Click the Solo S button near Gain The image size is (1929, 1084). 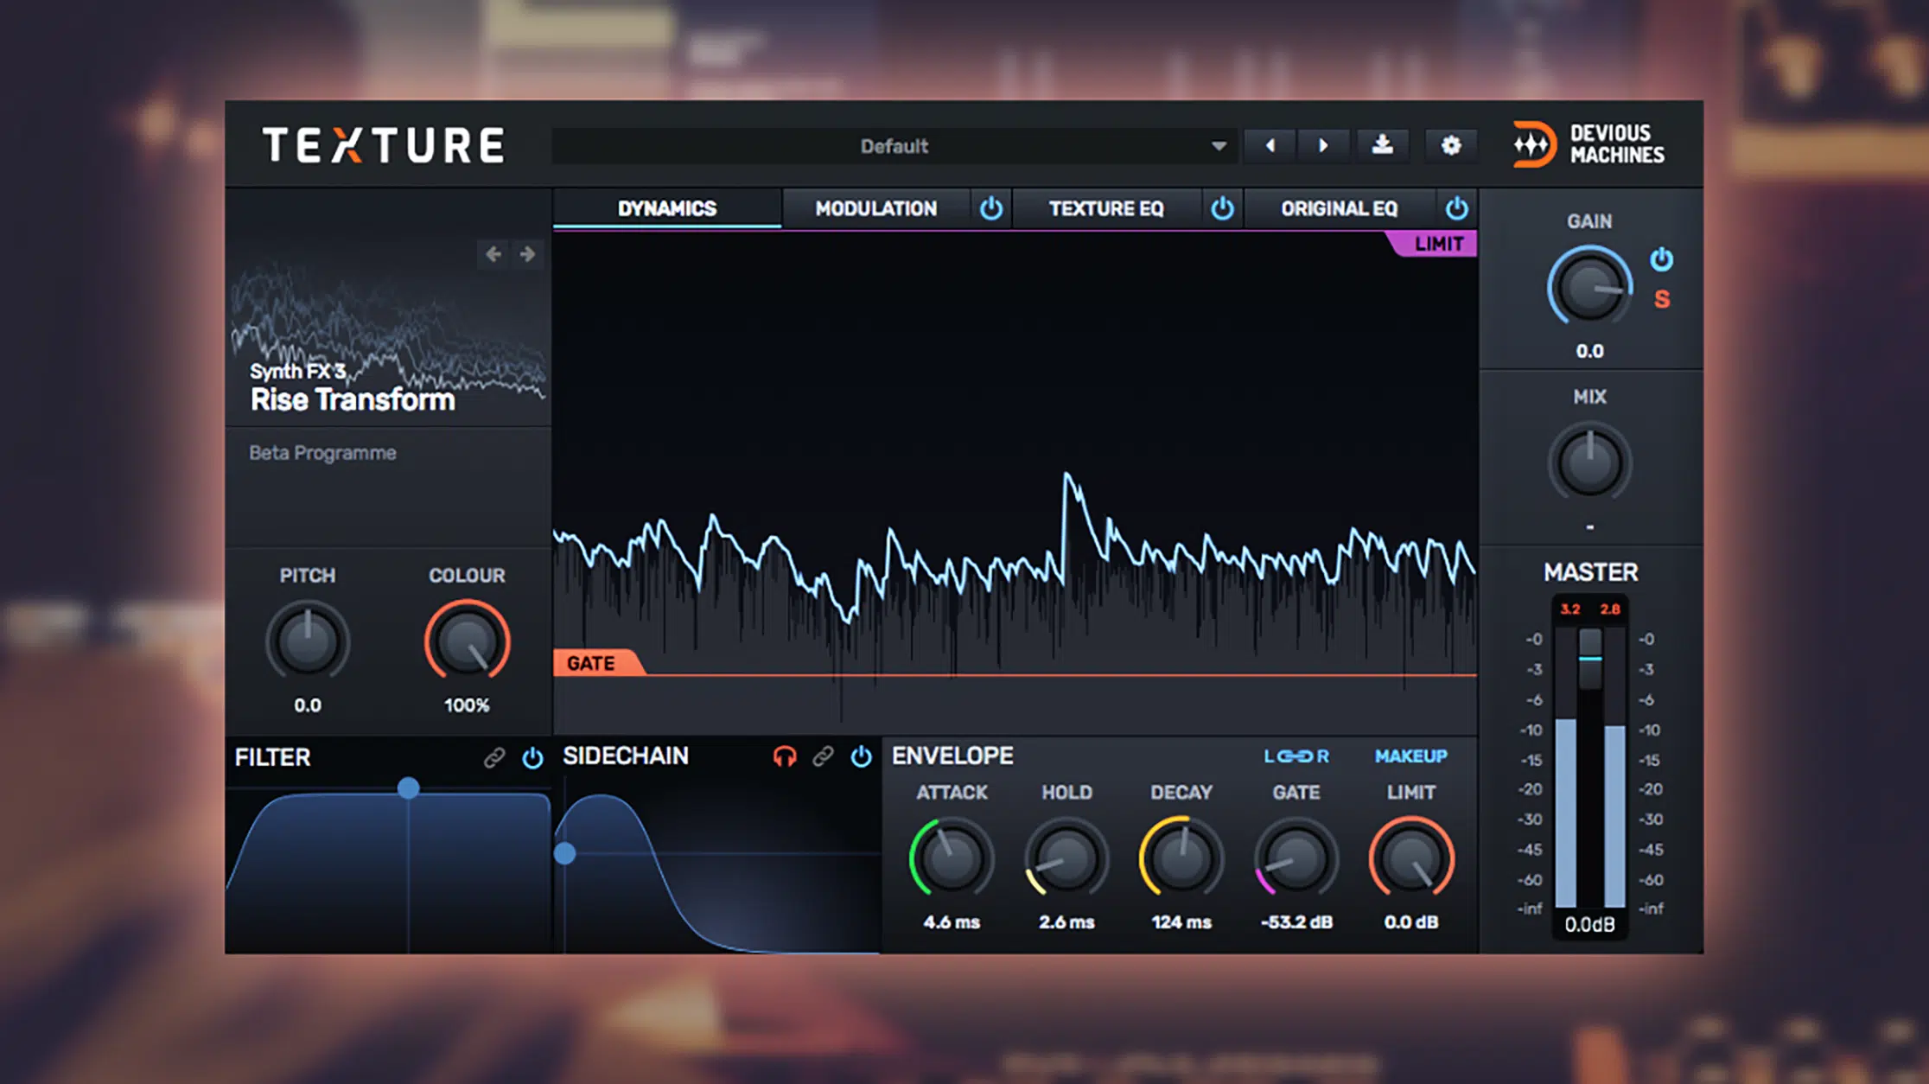coord(1661,300)
